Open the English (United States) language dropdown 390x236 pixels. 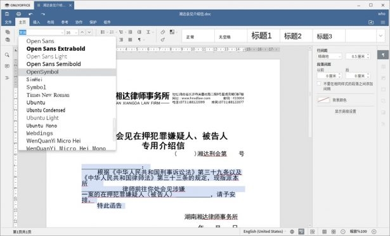point(263,232)
